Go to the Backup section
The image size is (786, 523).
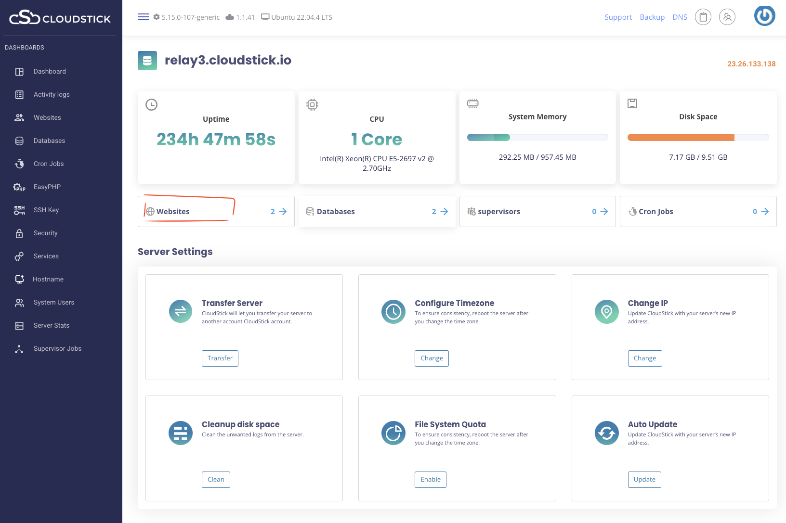pos(652,17)
